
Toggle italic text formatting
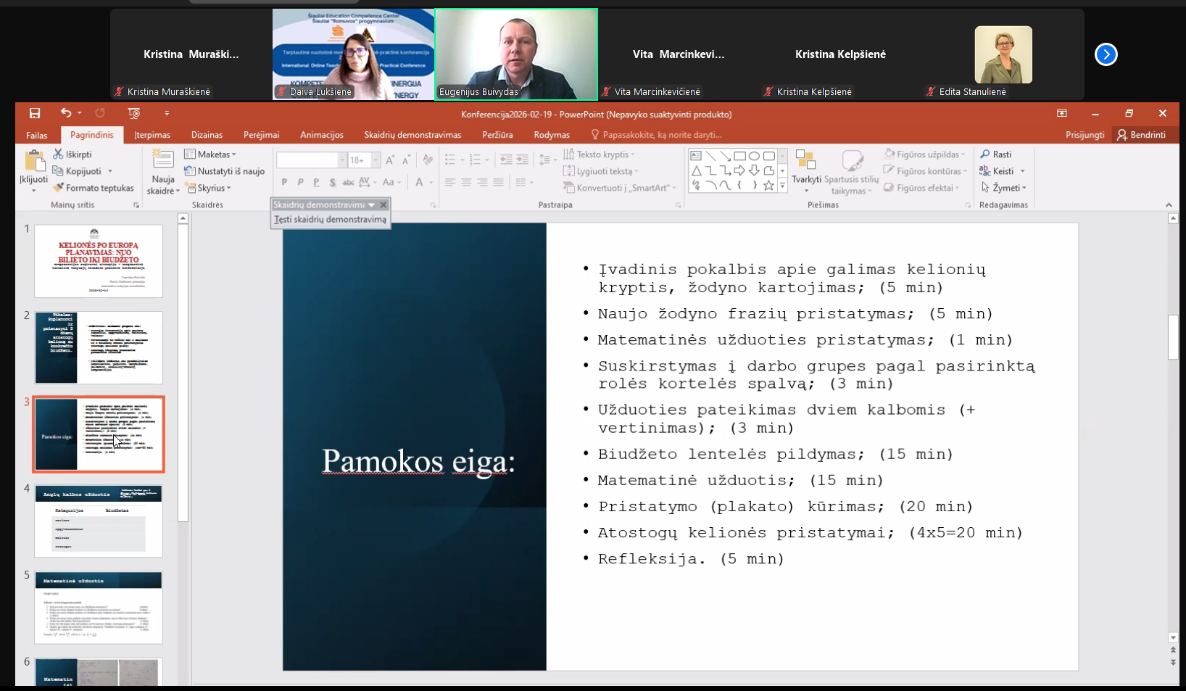pos(300,182)
